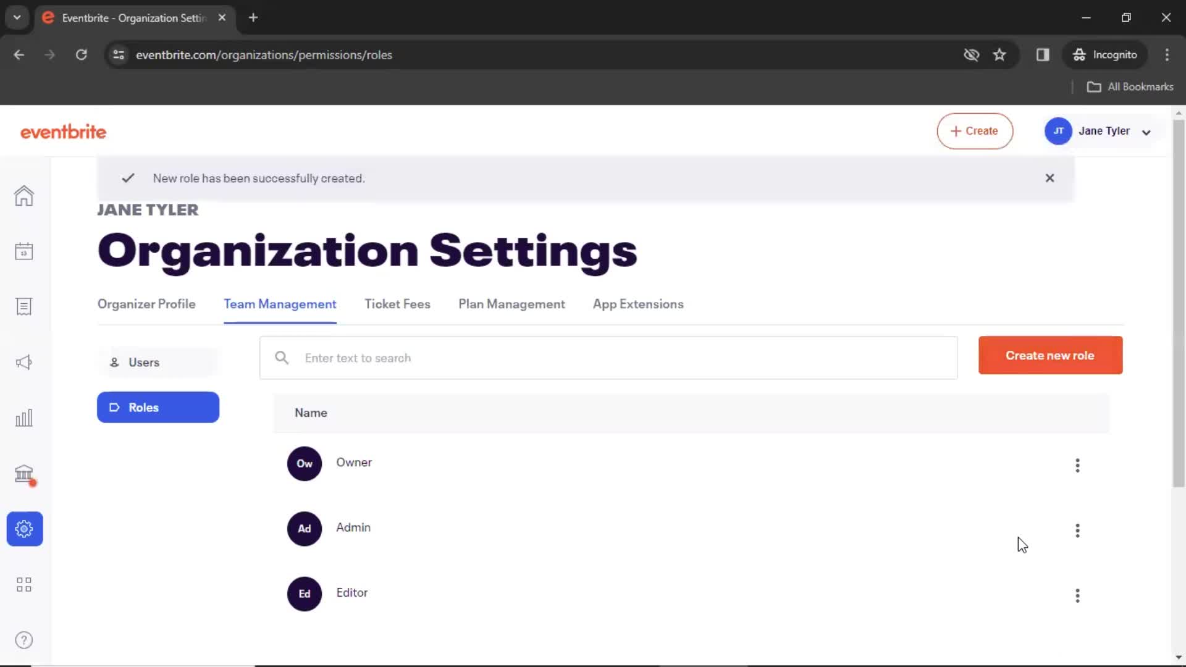The height and width of the screenshot is (667, 1186).
Task: Click the plus Create button in header
Action: [x=975, y=130]
